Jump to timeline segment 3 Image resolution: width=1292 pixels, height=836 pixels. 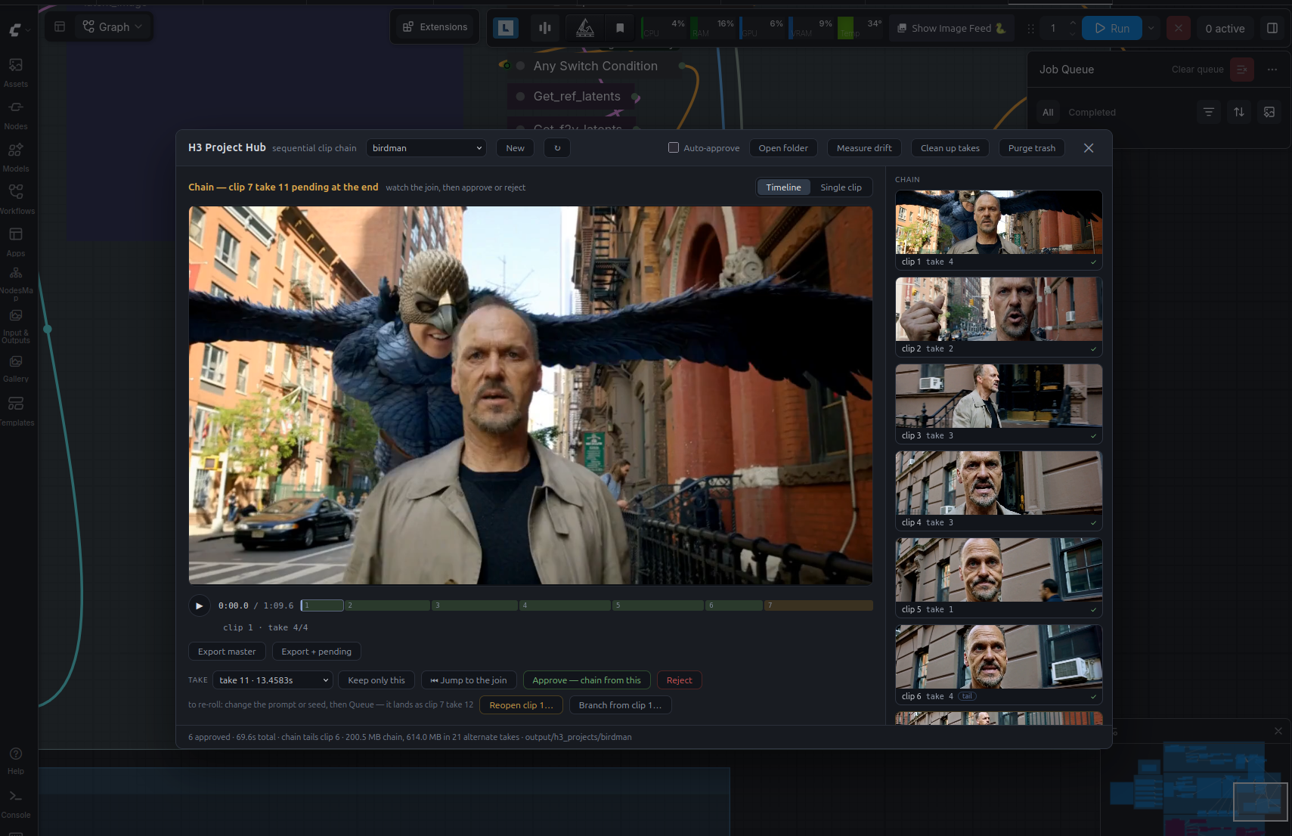pos(475,605)
